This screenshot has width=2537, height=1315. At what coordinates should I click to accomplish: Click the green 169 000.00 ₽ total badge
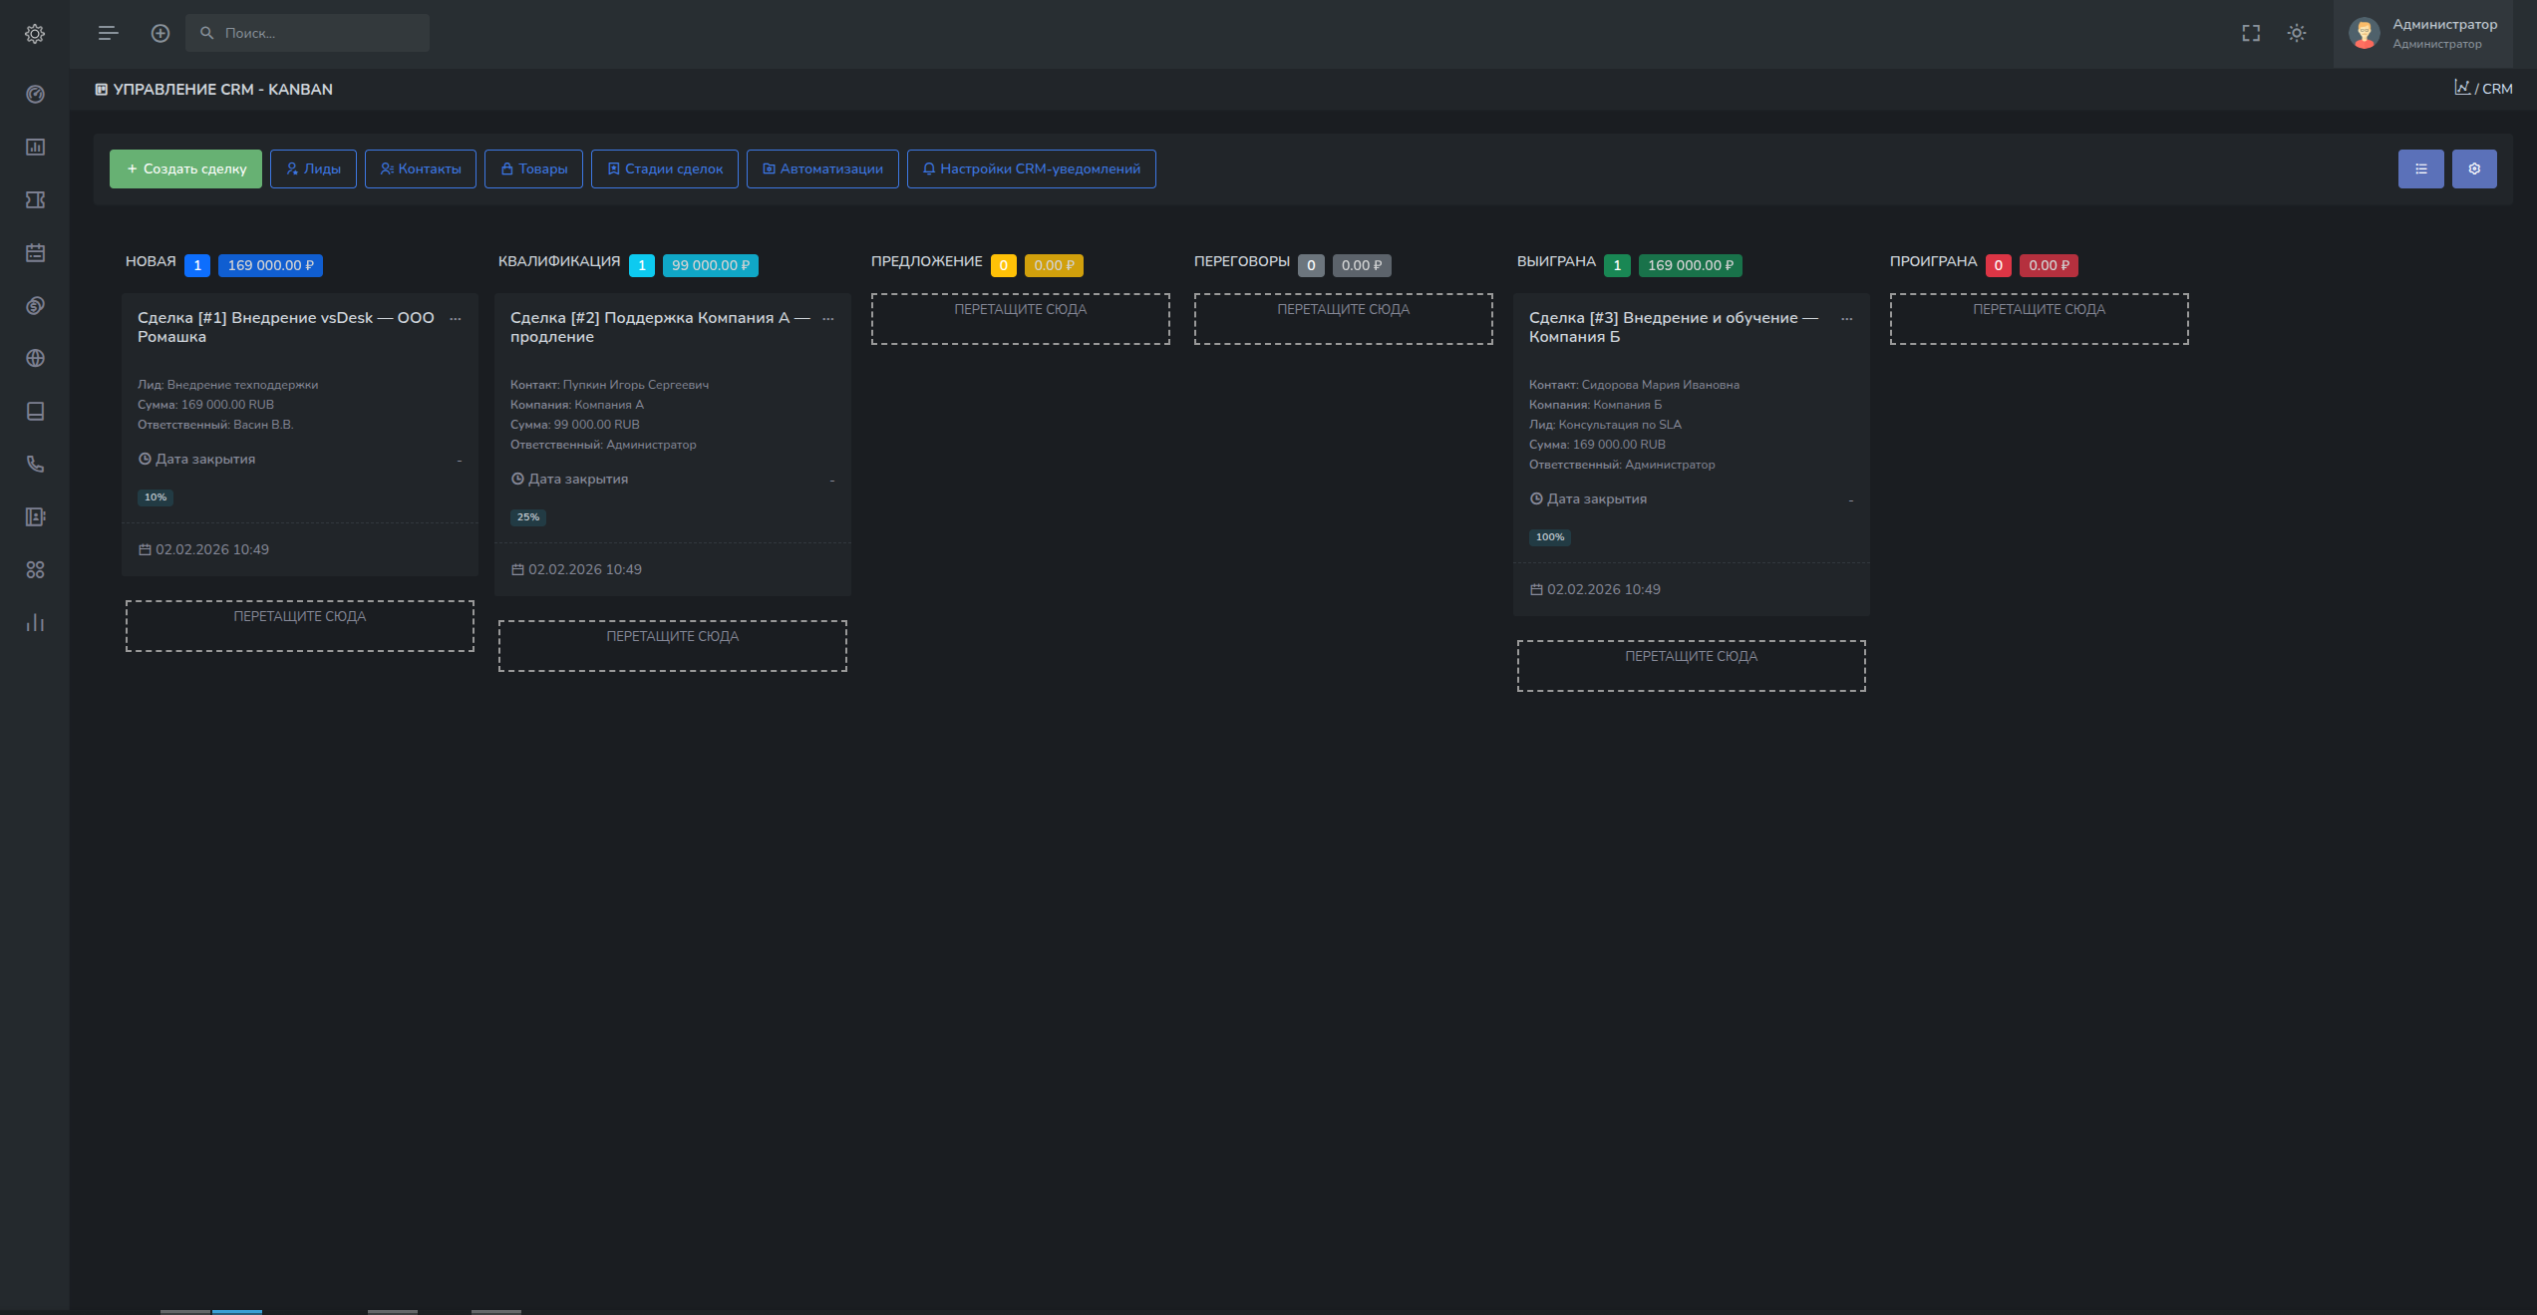[1691, 265]
